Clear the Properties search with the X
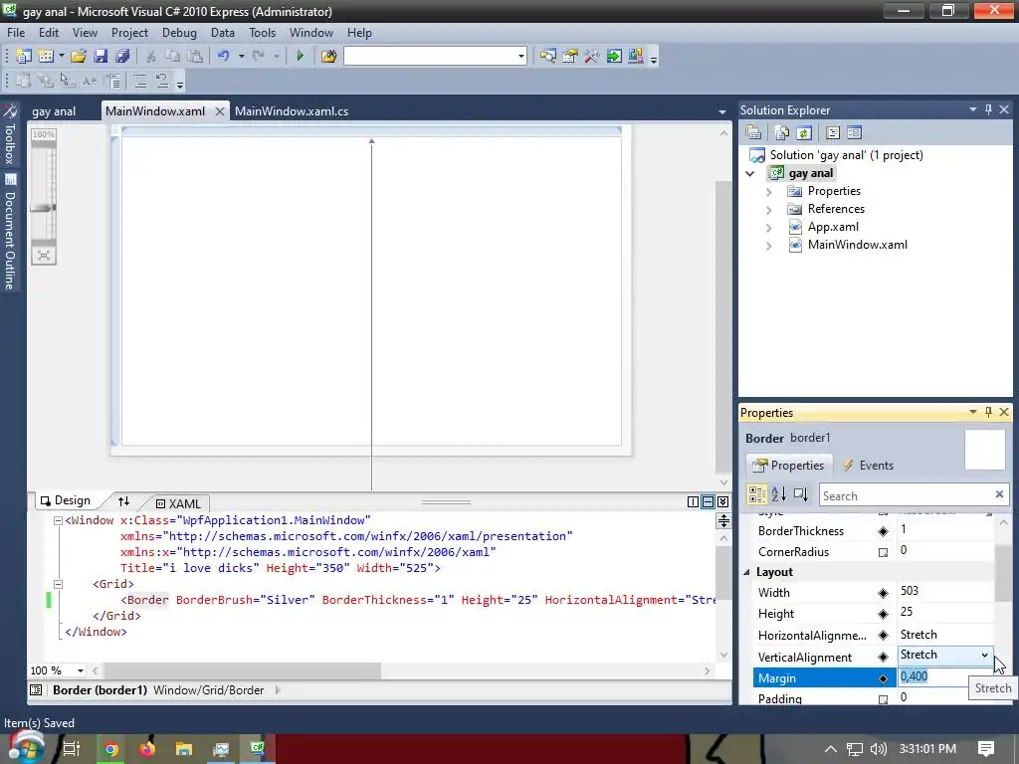1019x764 pixels. tap(999, 495)
